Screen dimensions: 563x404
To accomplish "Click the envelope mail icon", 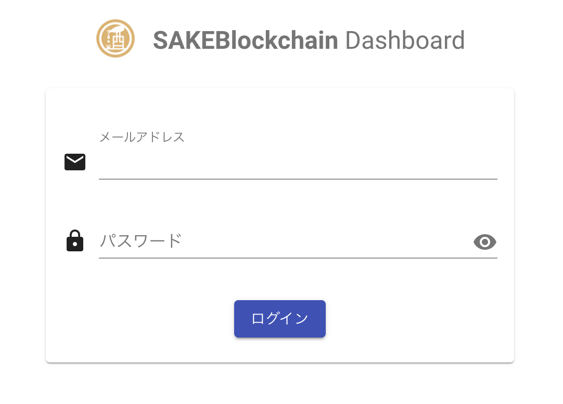I will (x=75, y=162).
